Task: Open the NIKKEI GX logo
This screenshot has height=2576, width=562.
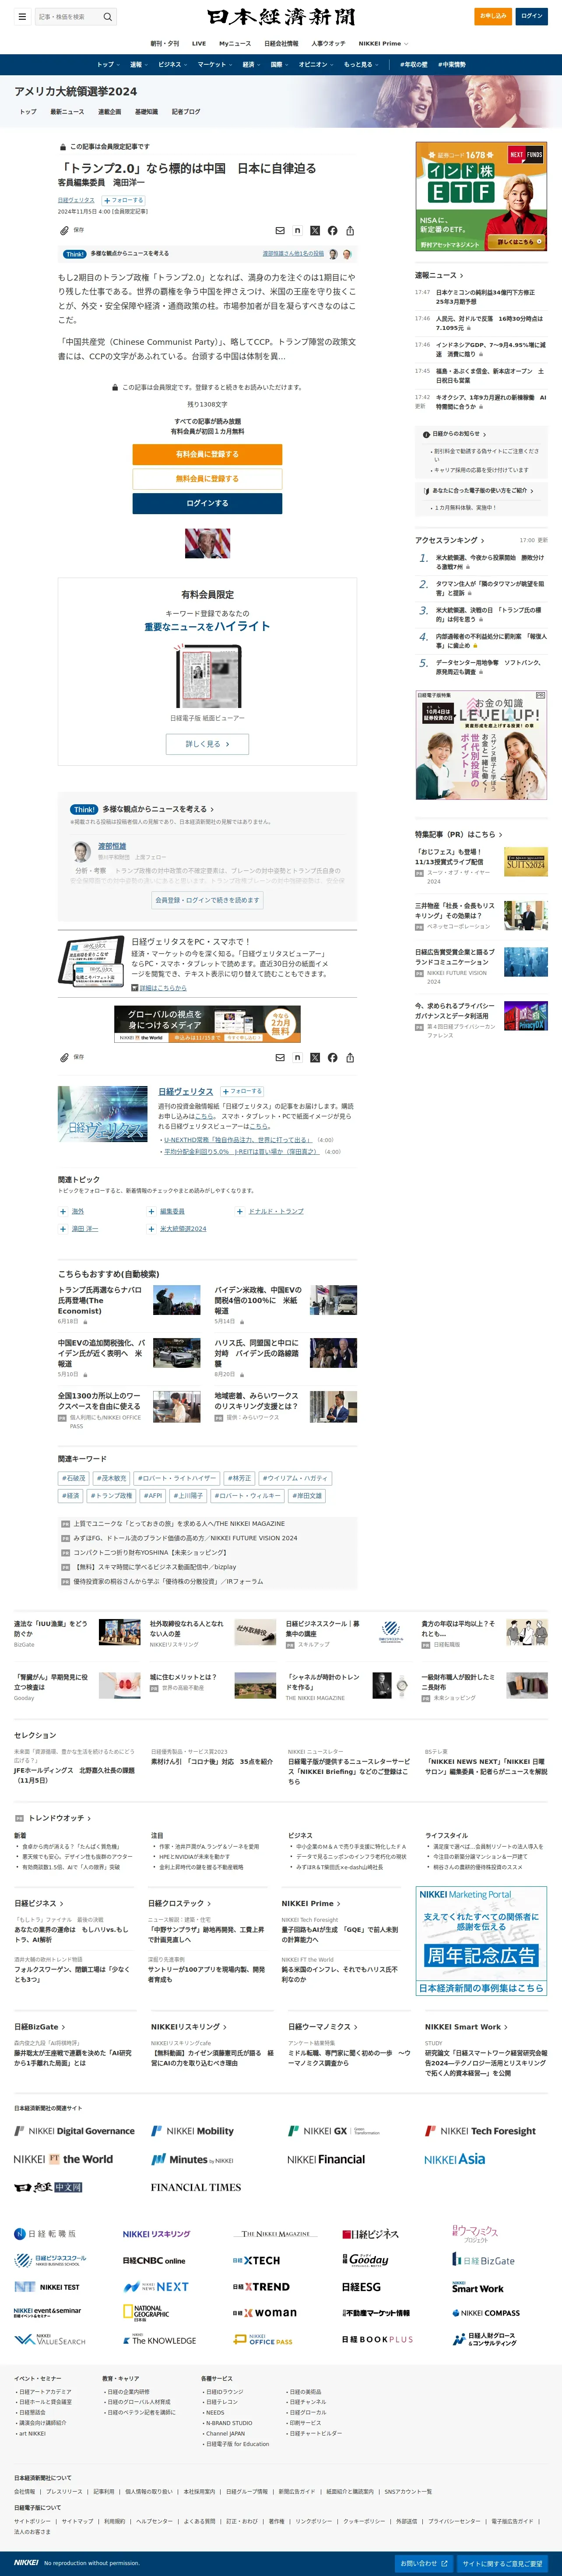Action: point(333,2130)
